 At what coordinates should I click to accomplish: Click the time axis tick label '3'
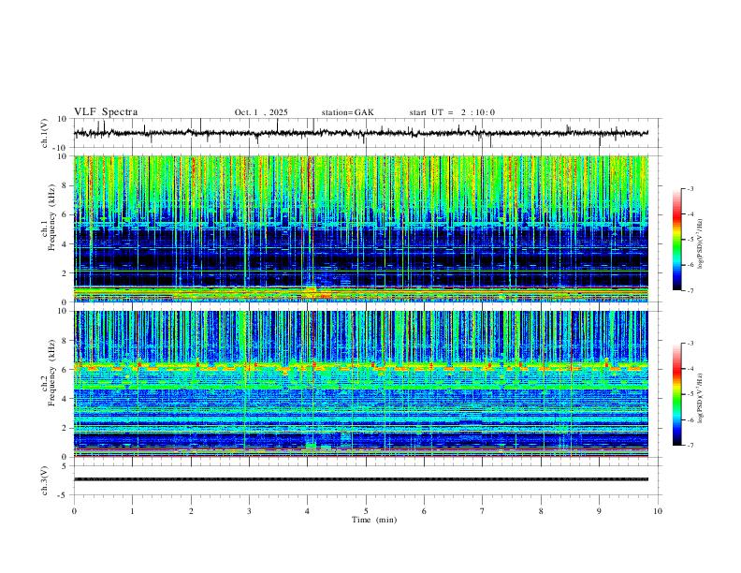tap(249, 511)
